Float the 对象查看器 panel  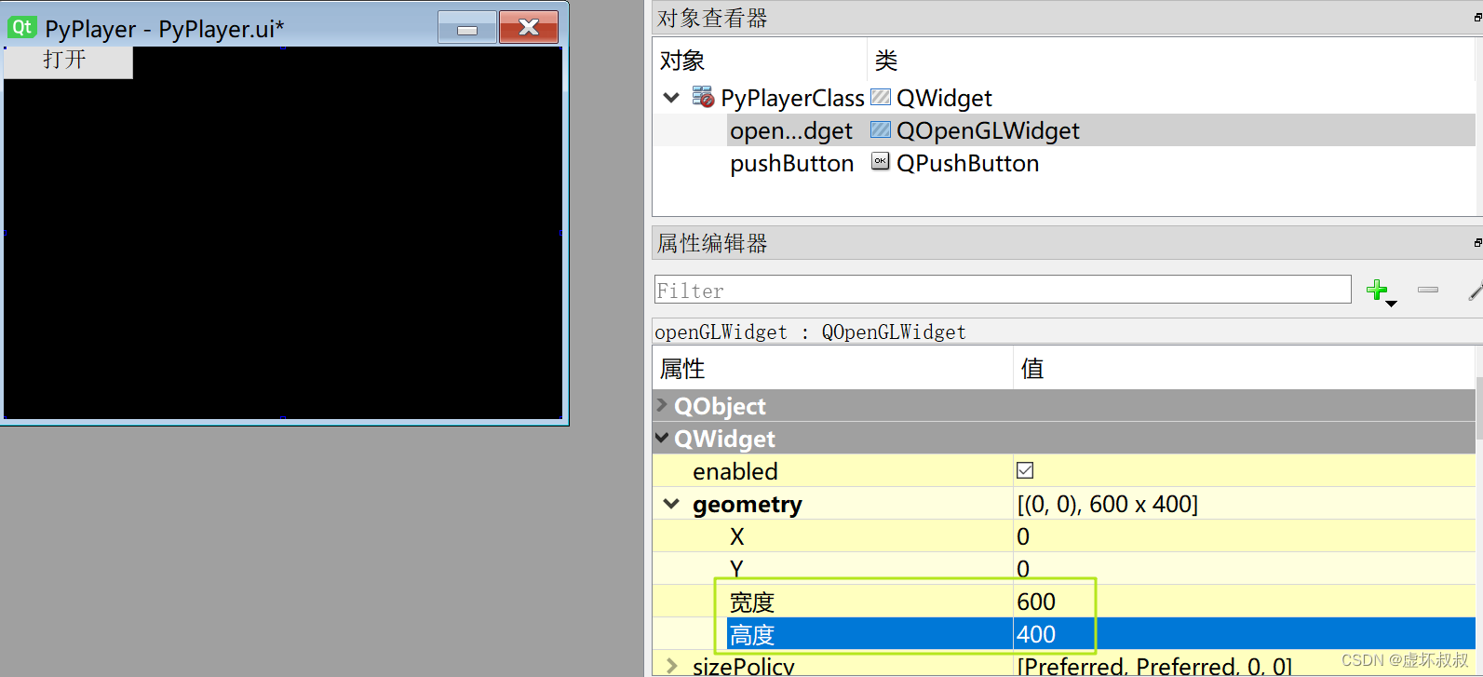tap(1477, 18)
